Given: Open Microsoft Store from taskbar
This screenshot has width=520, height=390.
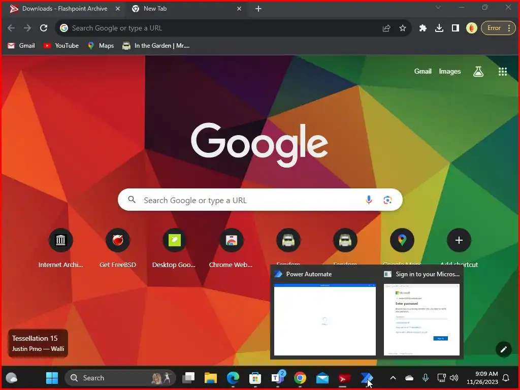Looking at the screenshot, I should tap(255, 378).
